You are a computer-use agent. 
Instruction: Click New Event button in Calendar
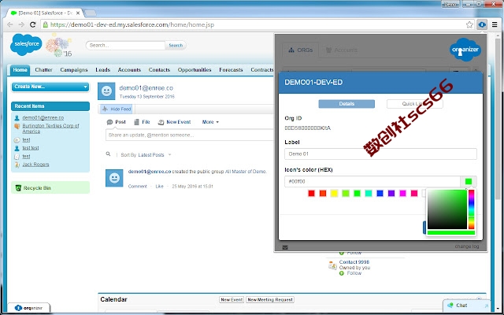pos(232,299)
